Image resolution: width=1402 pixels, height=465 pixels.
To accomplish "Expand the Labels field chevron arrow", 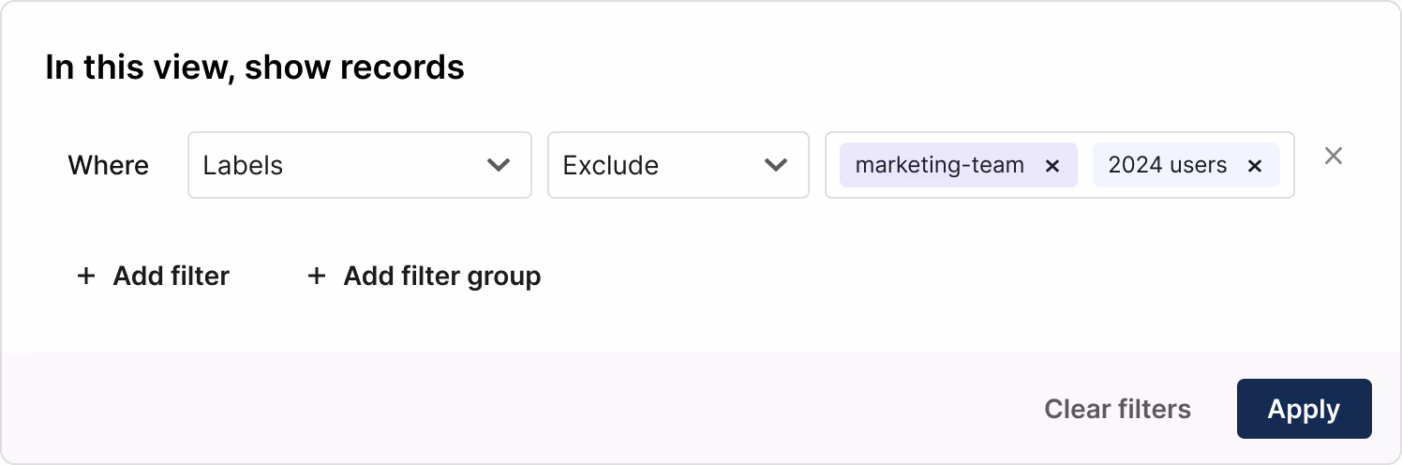I will 499,165.
